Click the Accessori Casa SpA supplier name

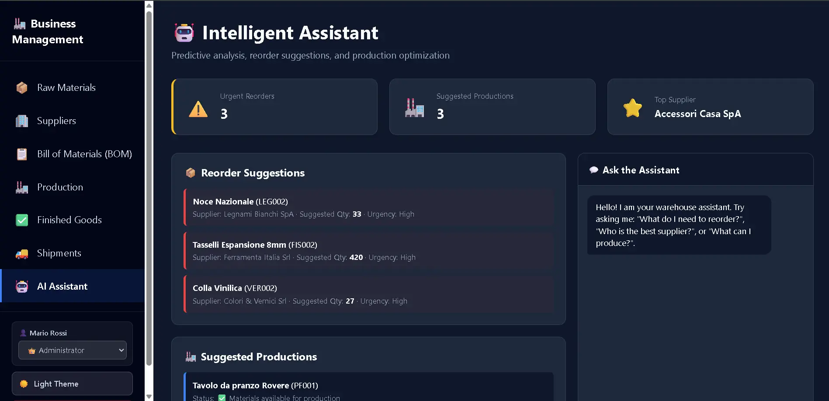tap(698, 114)
